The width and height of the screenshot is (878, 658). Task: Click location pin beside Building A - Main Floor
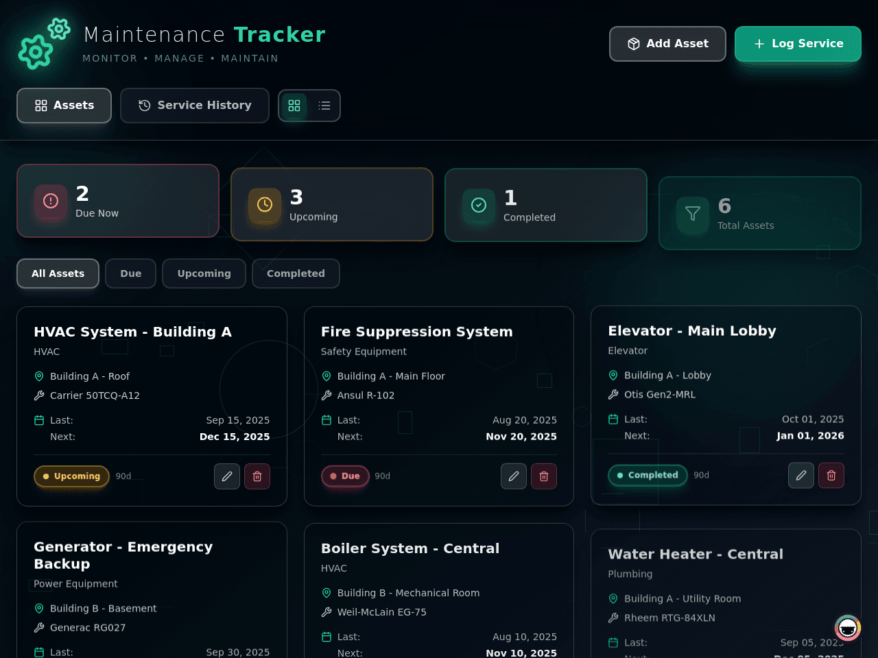tap(327, 376)
